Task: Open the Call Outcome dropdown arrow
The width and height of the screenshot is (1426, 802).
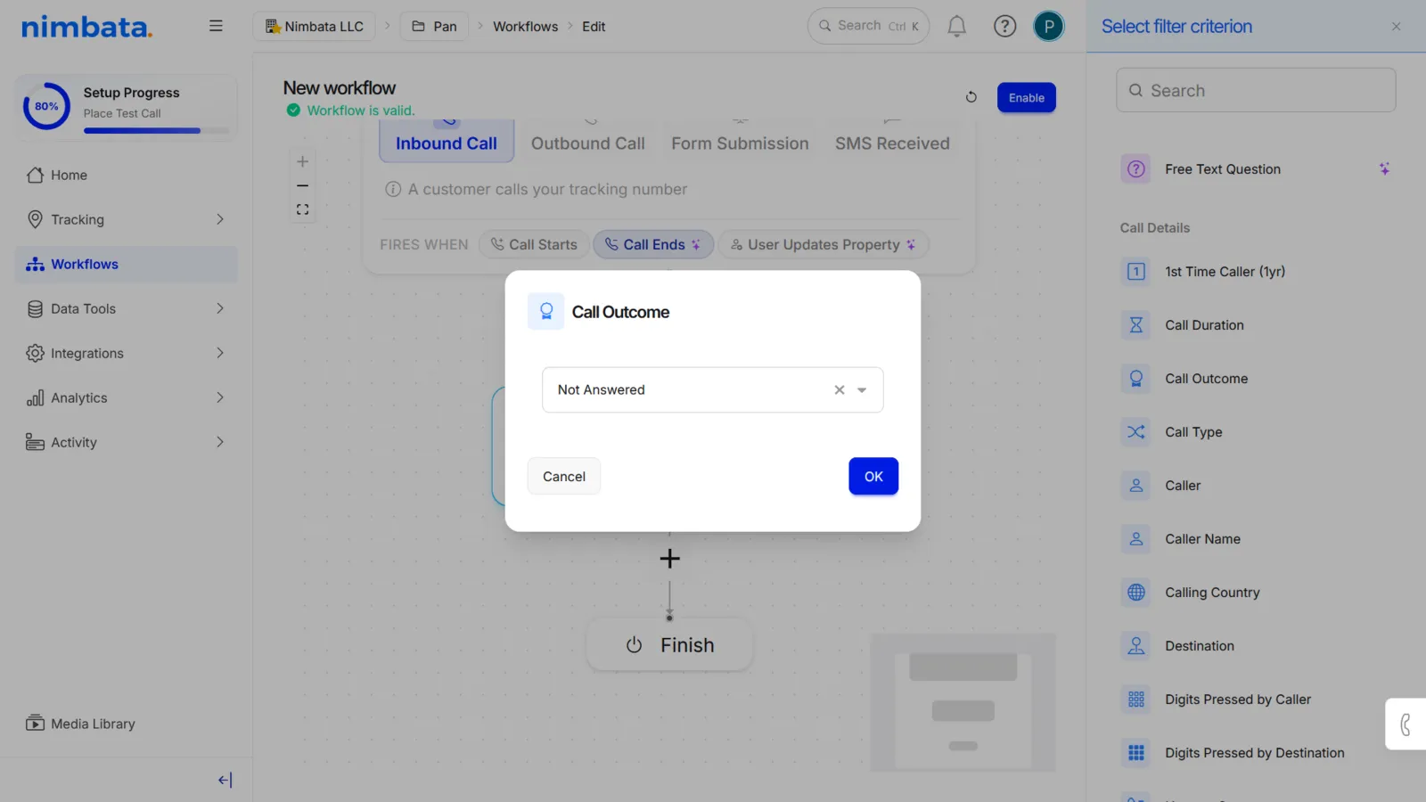Action: pos(862,389)
